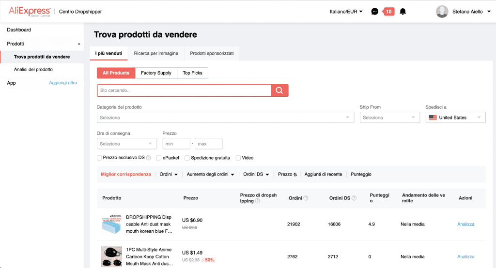Enable the Spedizione gratuita checkbox
Image resolution: width=496 pixels, height=268 pixels.
point(187,158)
